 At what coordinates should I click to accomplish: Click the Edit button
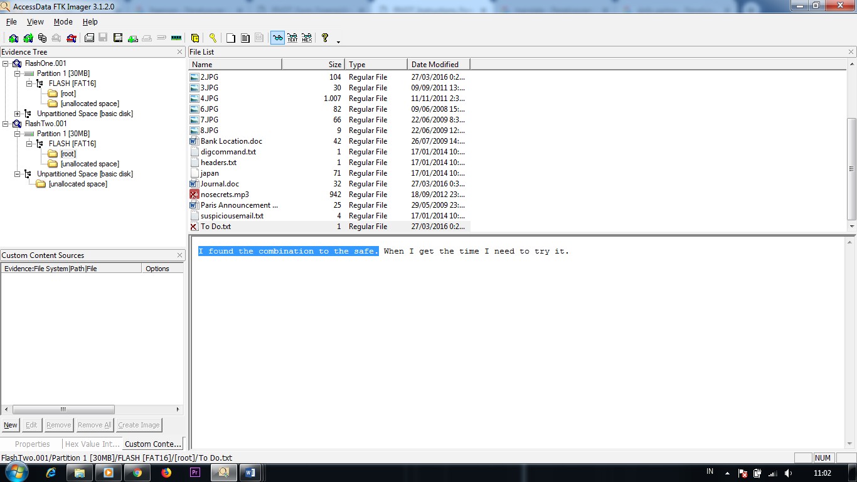[31, 425]
